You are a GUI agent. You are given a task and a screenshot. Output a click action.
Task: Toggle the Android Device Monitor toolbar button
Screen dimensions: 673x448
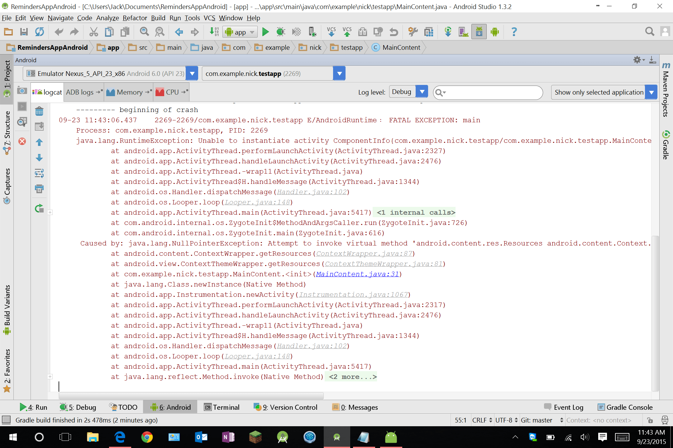(x=494, y=32)
